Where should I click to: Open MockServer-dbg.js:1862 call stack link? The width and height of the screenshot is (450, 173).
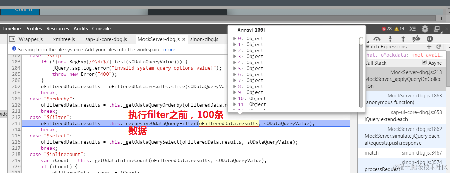(x=415, y=129)
